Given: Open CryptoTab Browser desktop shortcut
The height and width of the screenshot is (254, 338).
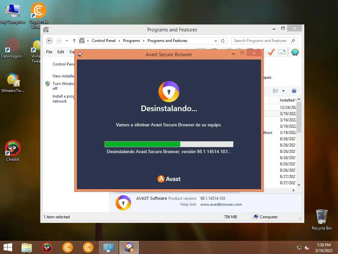Looking at the screenshot, I should (x=38, y=15).
